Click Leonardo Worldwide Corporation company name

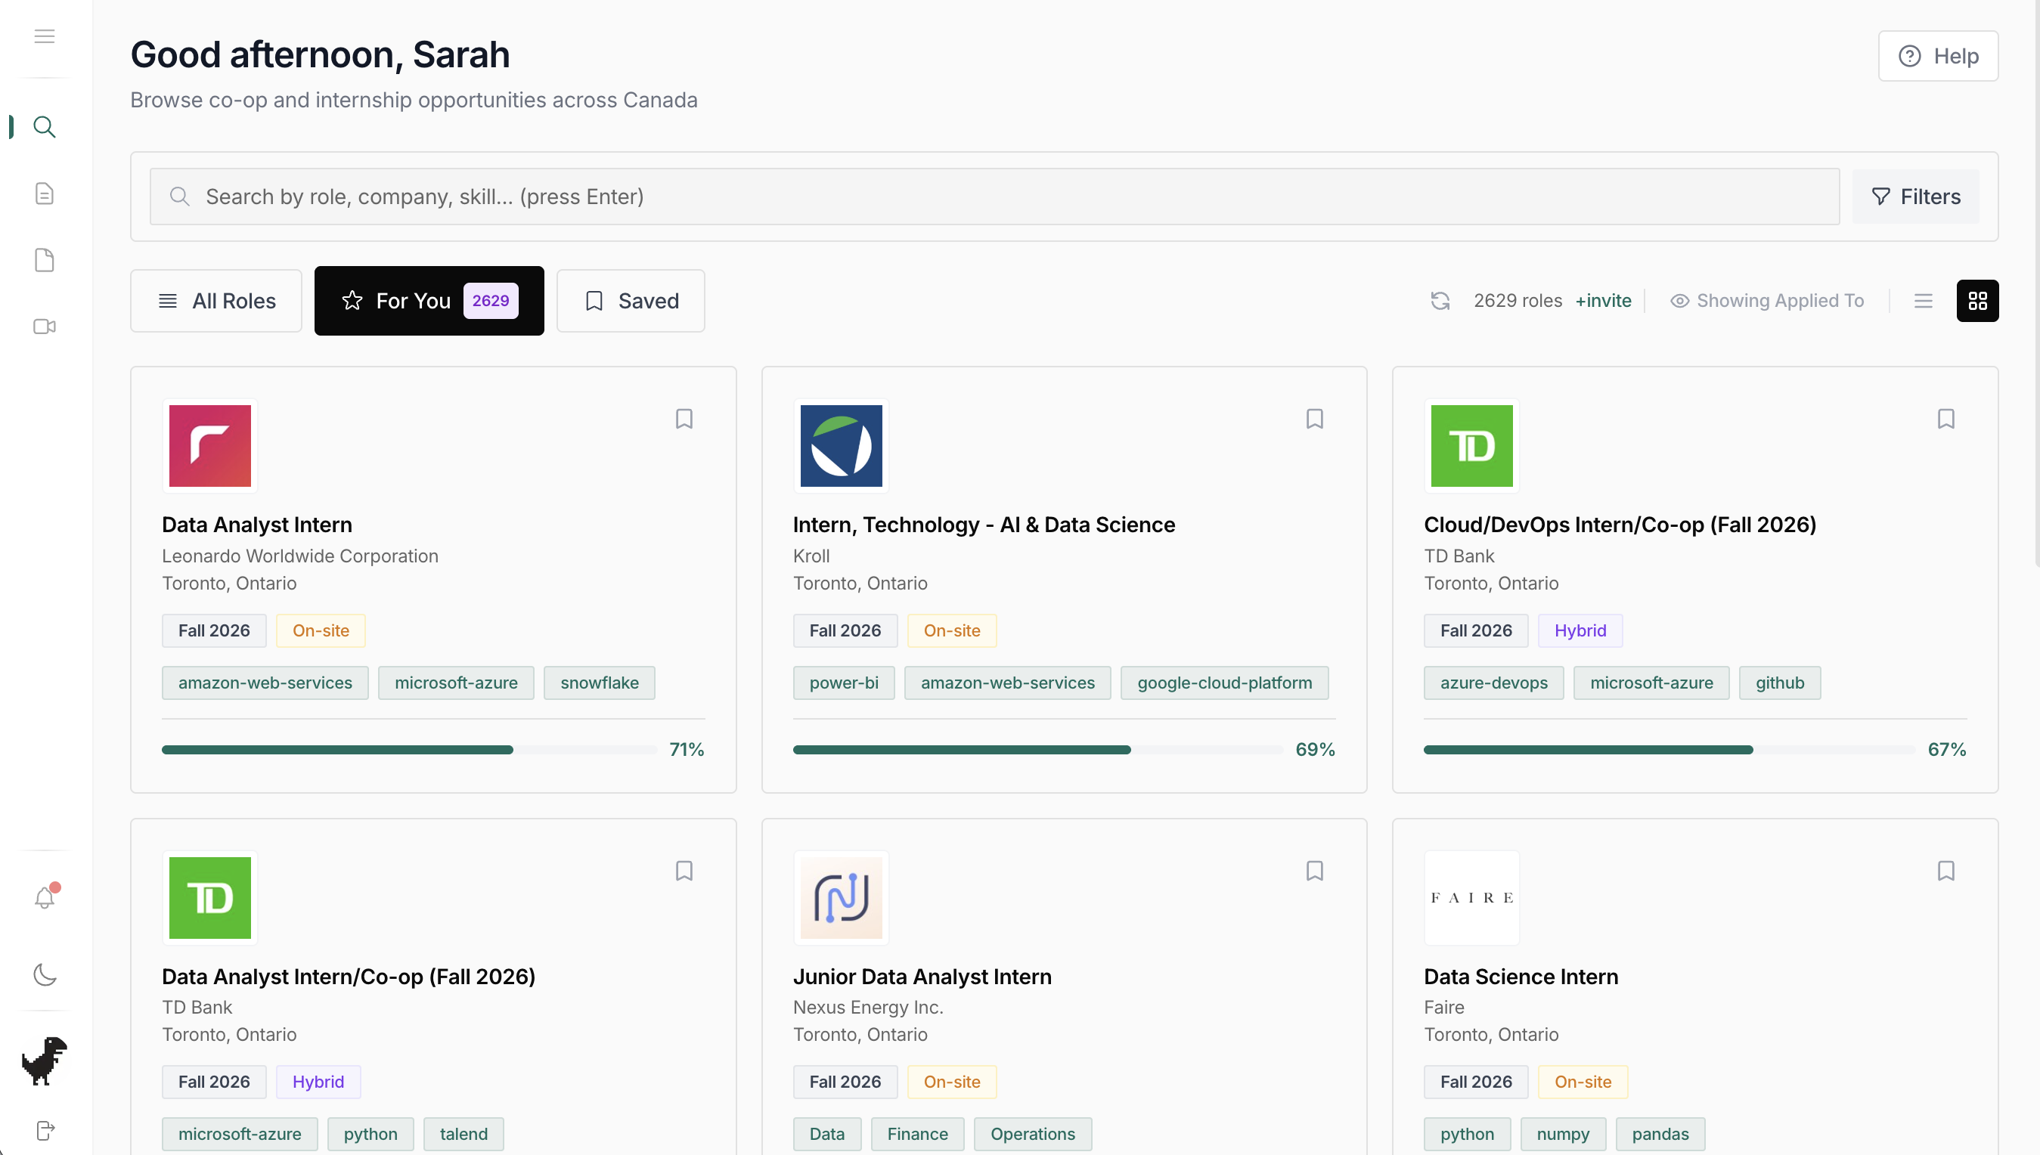300,556
